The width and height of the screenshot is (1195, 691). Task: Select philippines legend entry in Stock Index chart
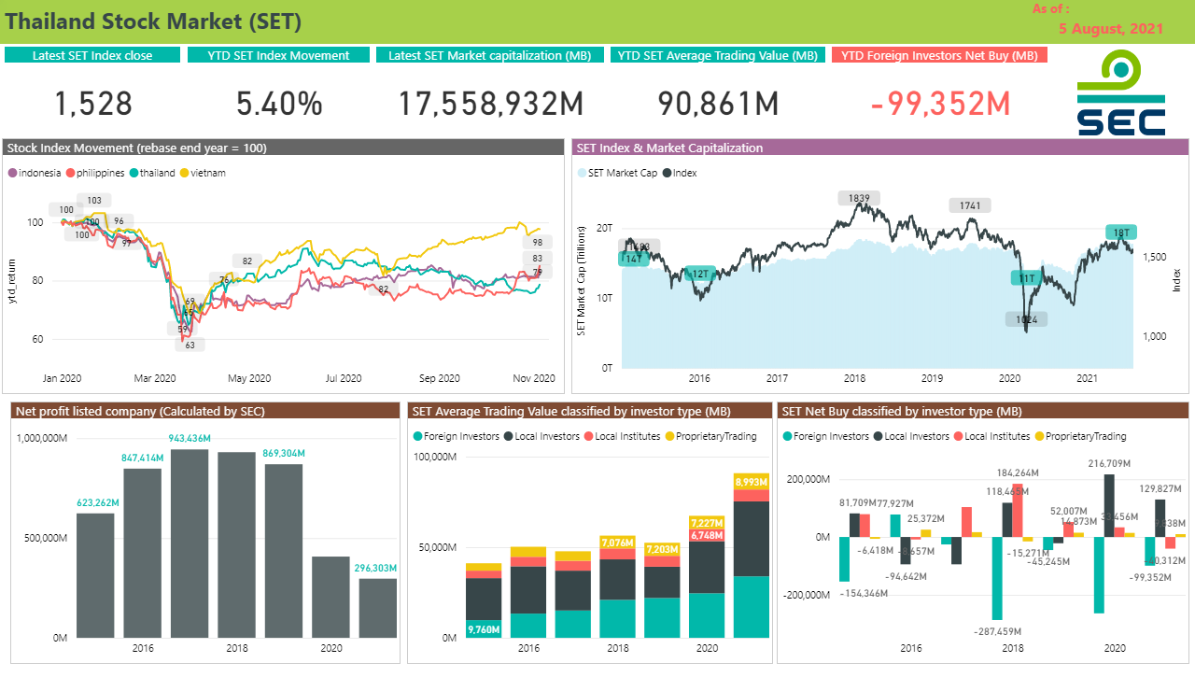tap(95, 173)
